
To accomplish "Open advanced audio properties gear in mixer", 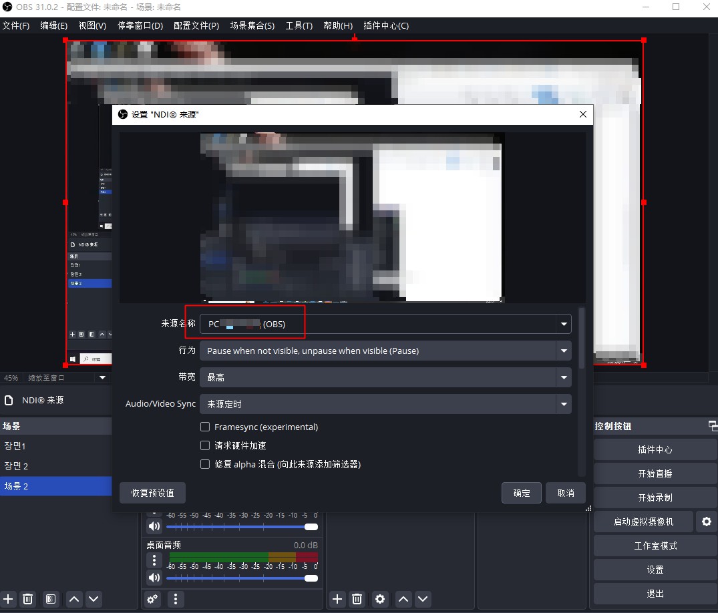I will [152, 598].
